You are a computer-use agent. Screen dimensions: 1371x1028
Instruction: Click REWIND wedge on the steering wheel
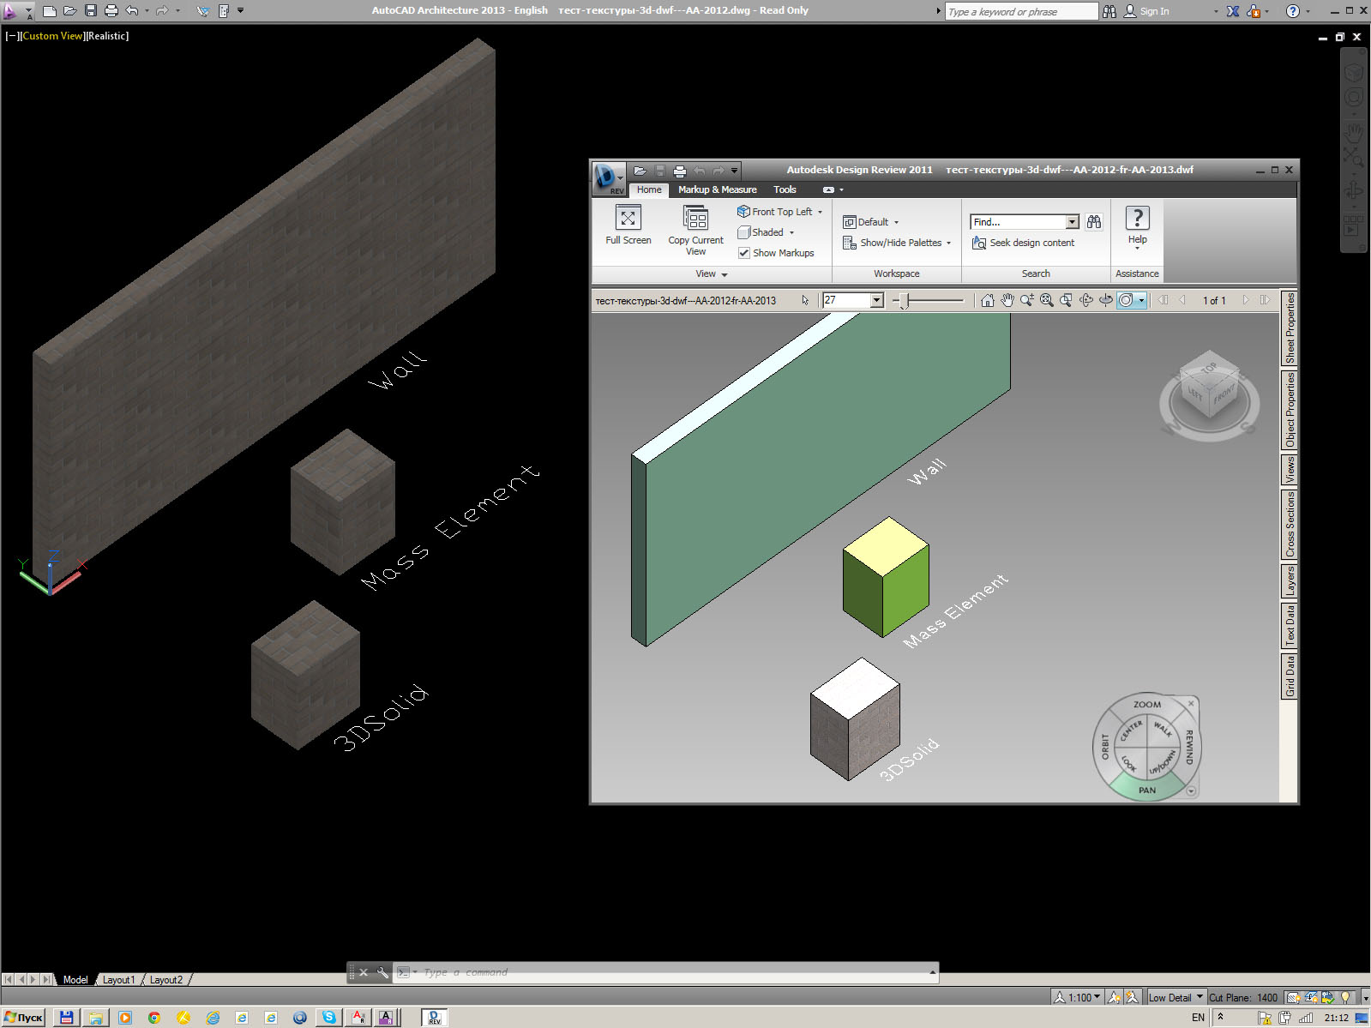1189,747
